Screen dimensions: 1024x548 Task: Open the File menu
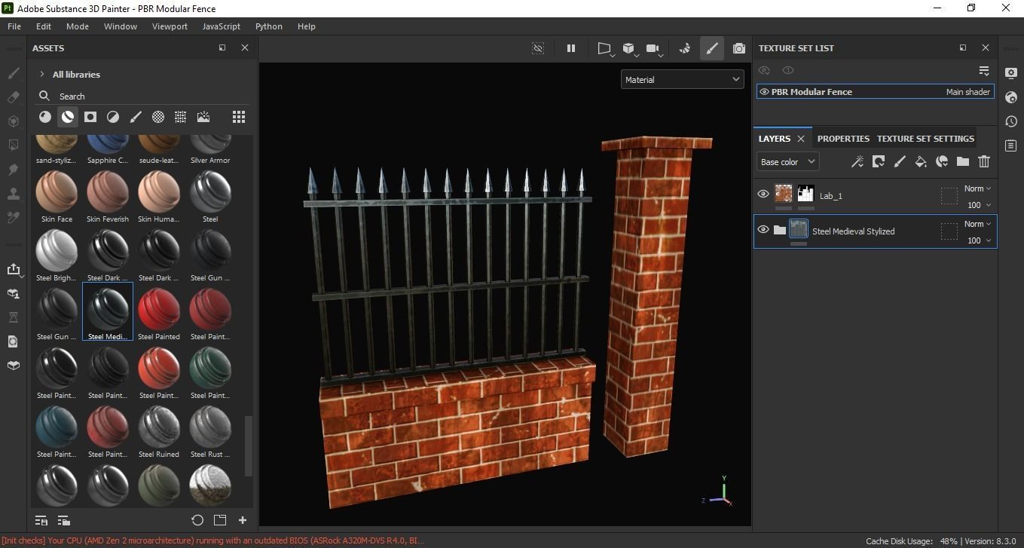pyautogui.click(x=14, y=26)
